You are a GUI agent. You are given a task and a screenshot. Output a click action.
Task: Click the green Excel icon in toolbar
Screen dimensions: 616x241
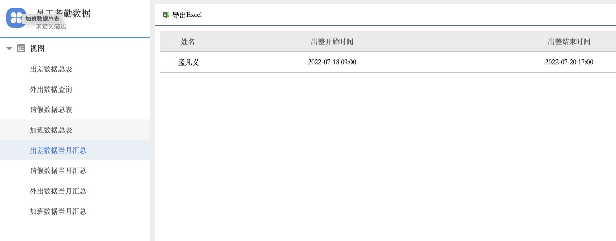166,15
